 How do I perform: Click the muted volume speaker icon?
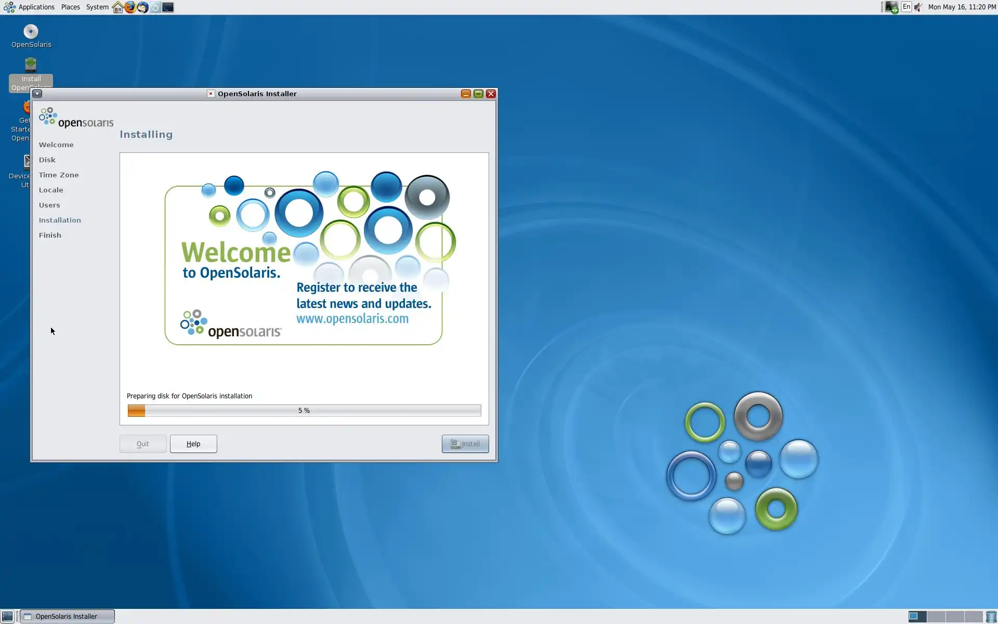[918, 7]
